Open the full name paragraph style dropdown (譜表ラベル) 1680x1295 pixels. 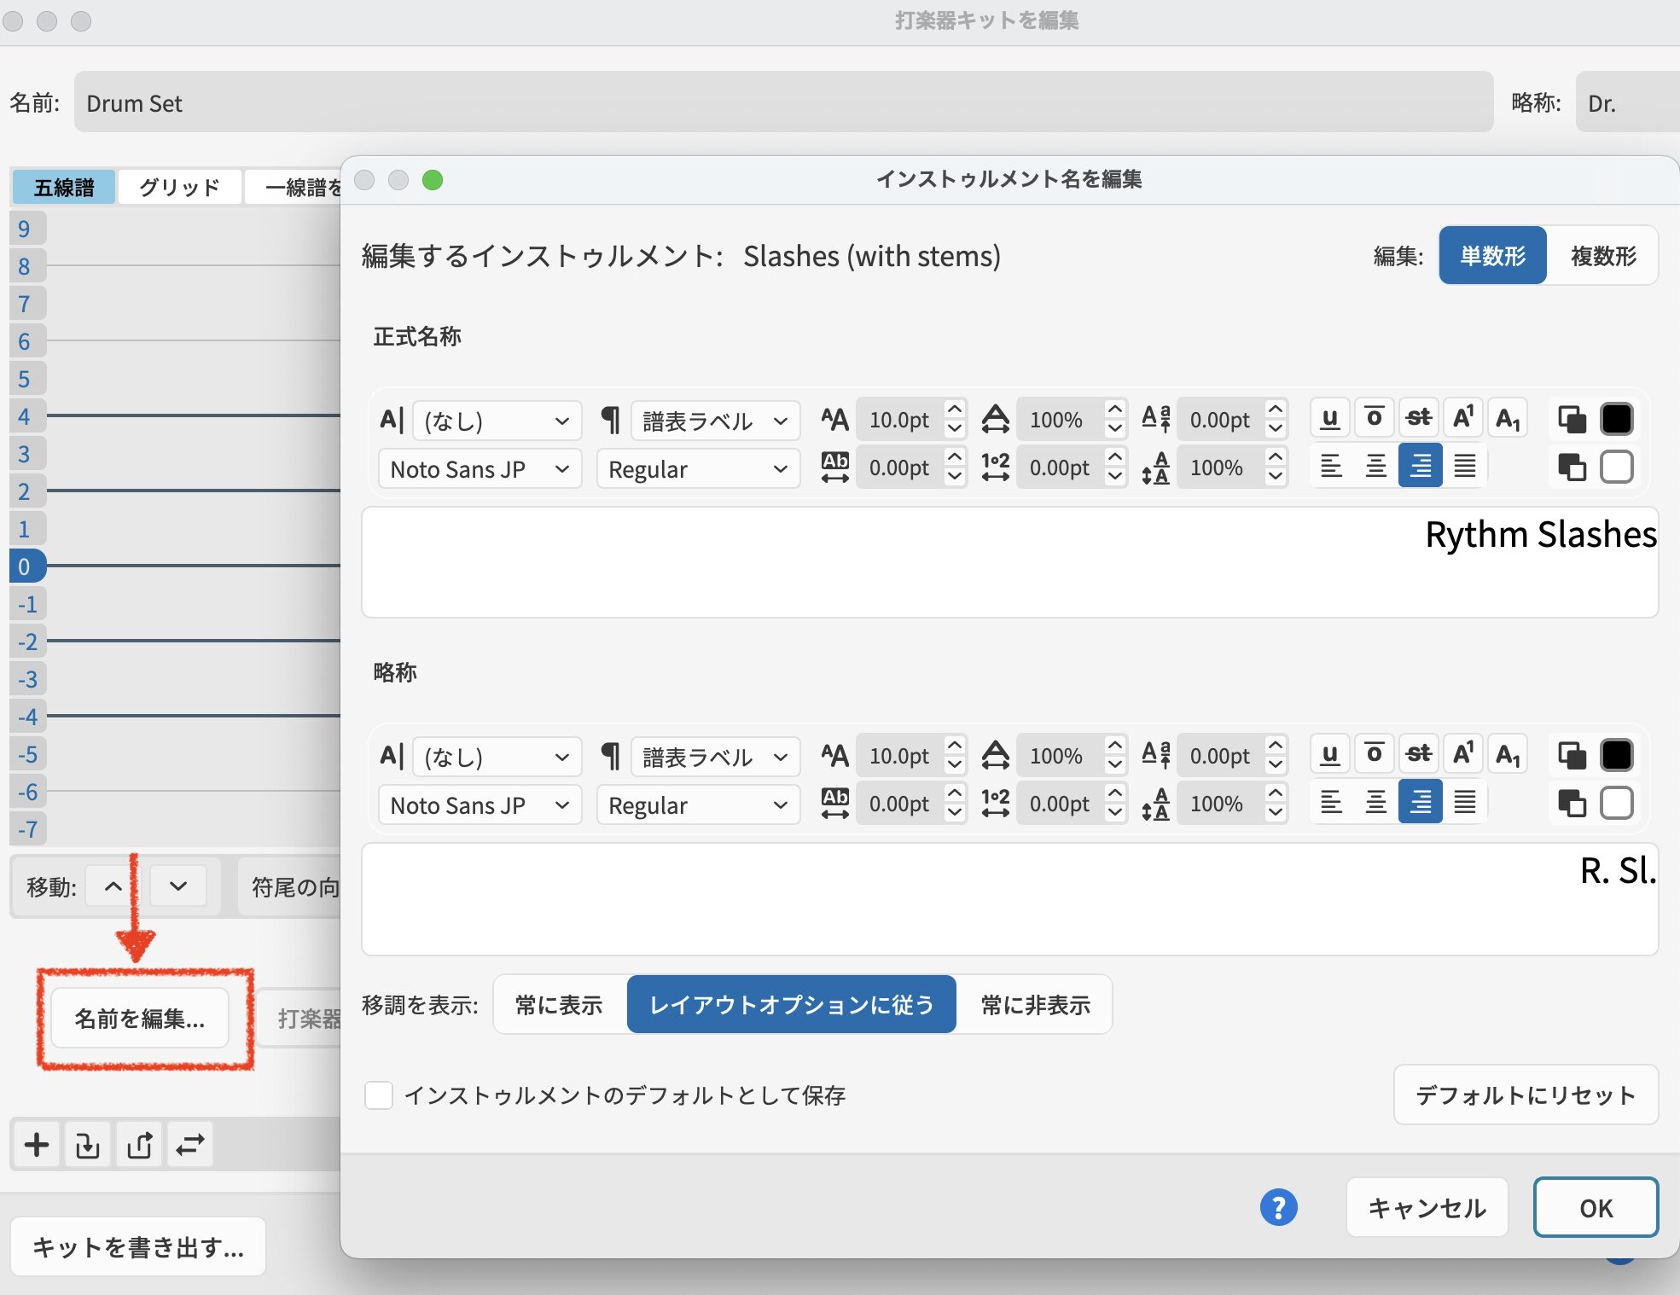click(715, 421)
